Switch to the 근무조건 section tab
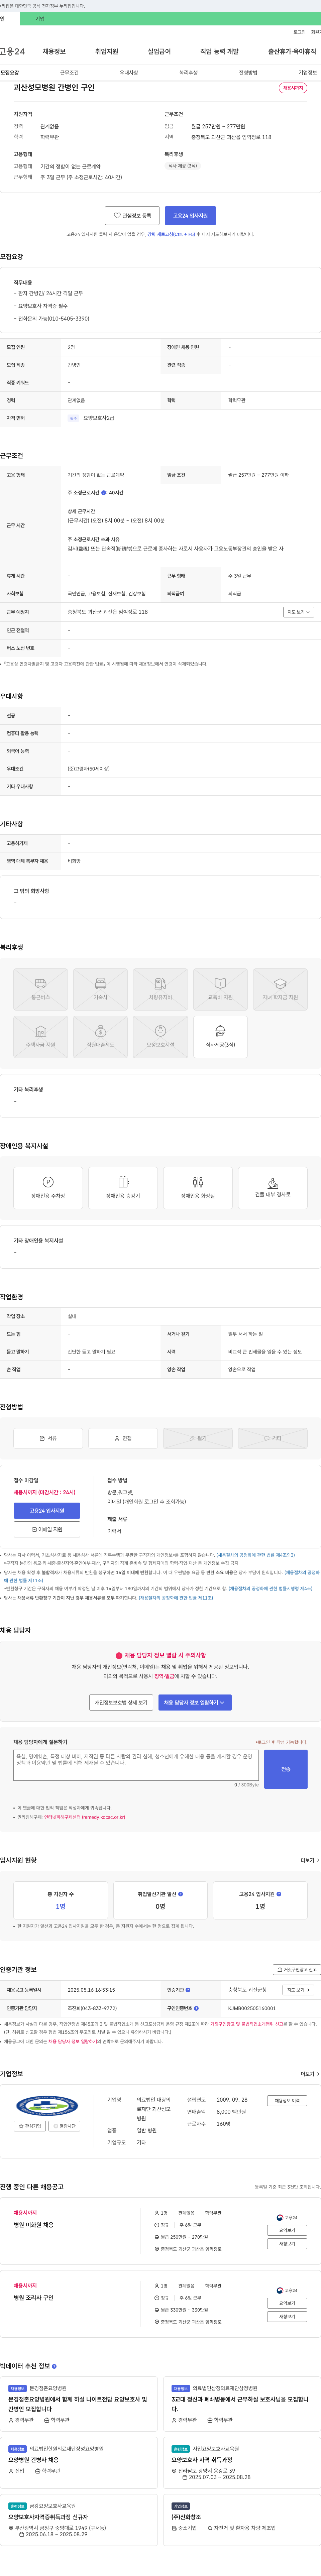 69,73
